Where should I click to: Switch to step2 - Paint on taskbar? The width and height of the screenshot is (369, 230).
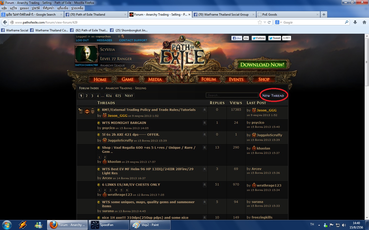pos(150,225)
